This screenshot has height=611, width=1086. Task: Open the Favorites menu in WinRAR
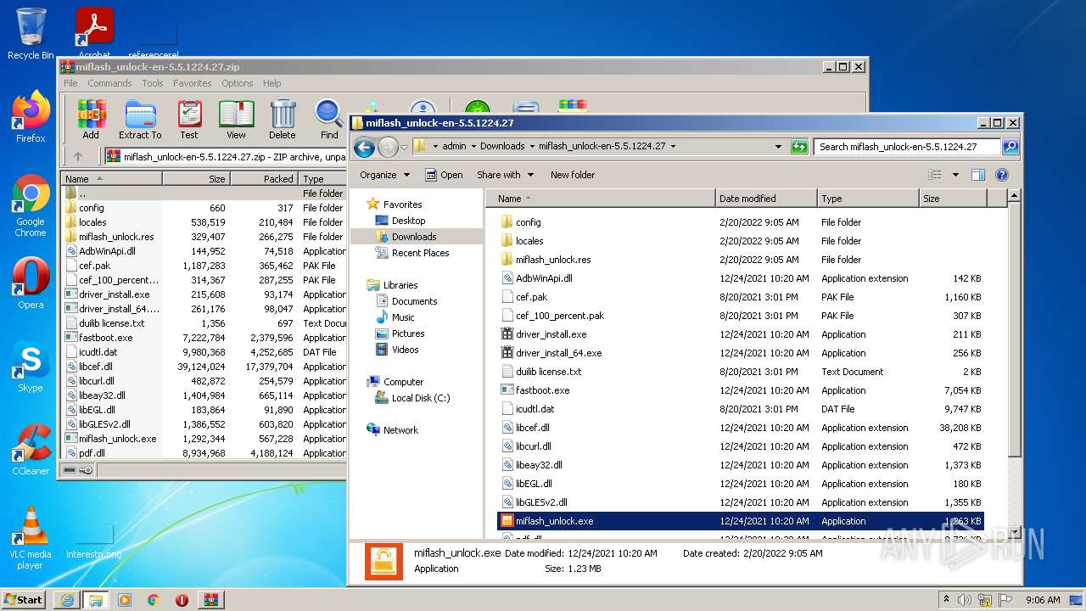pyautogui.click(x=193, y=83)
